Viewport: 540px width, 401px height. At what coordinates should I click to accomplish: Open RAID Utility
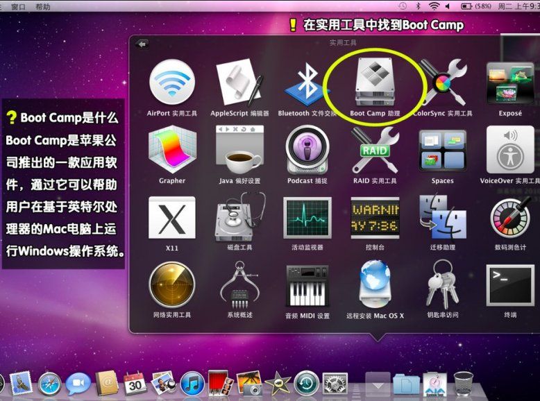tap(375, 150)
